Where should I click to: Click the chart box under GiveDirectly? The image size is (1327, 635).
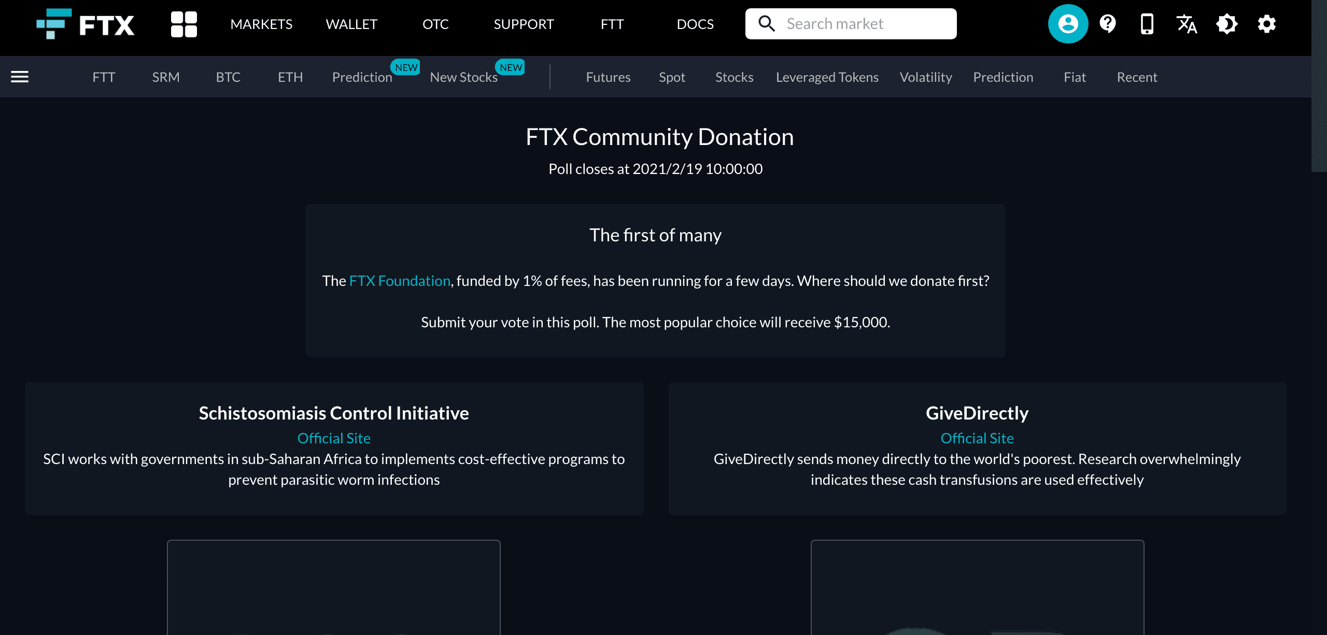pyautogui.click(x=977, y=587)
